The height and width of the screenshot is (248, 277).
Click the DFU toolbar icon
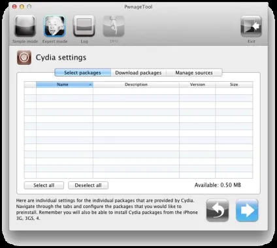[114, 26]
